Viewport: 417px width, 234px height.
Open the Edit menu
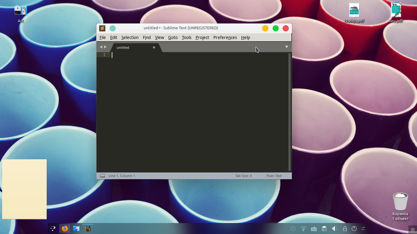114,37
